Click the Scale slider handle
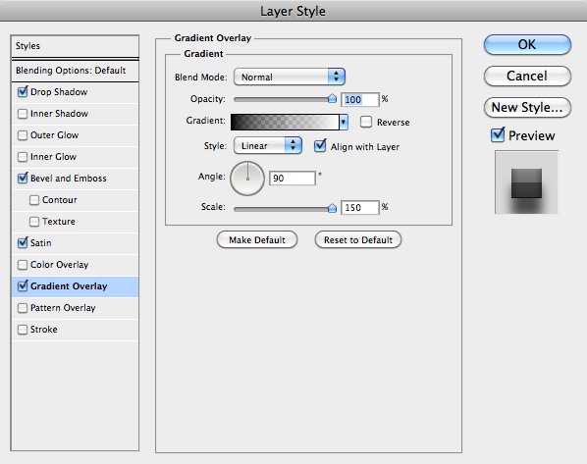This screenshot has height=464, width=587. coord(332,208)
